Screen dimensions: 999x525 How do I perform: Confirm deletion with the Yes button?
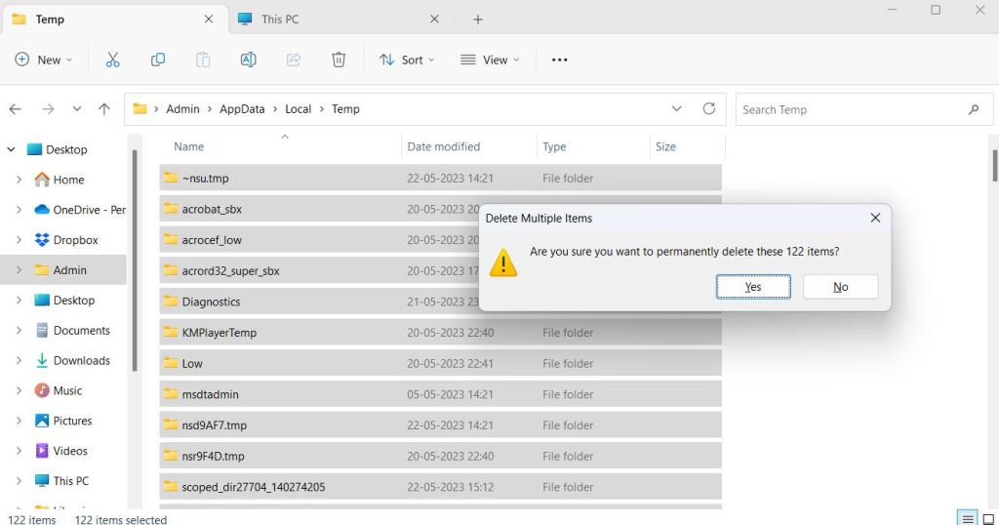(x=753, y=287)
